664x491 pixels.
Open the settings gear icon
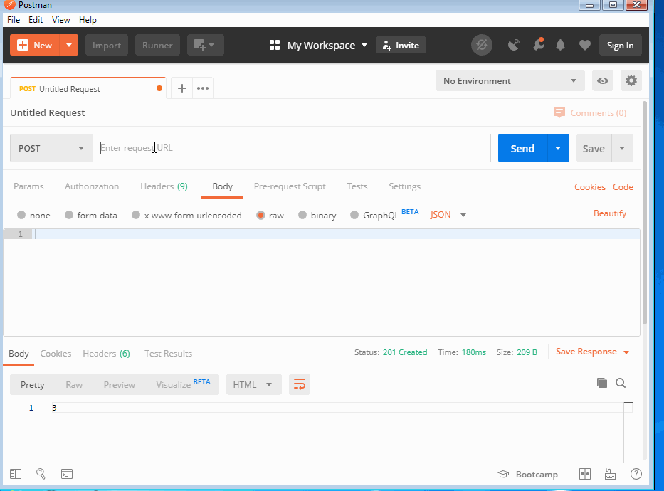(631, 80)
